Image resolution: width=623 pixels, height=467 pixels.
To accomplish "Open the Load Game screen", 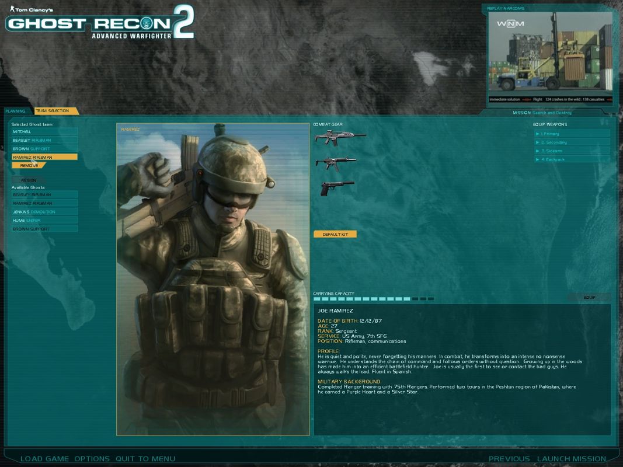I will [44, 459].
